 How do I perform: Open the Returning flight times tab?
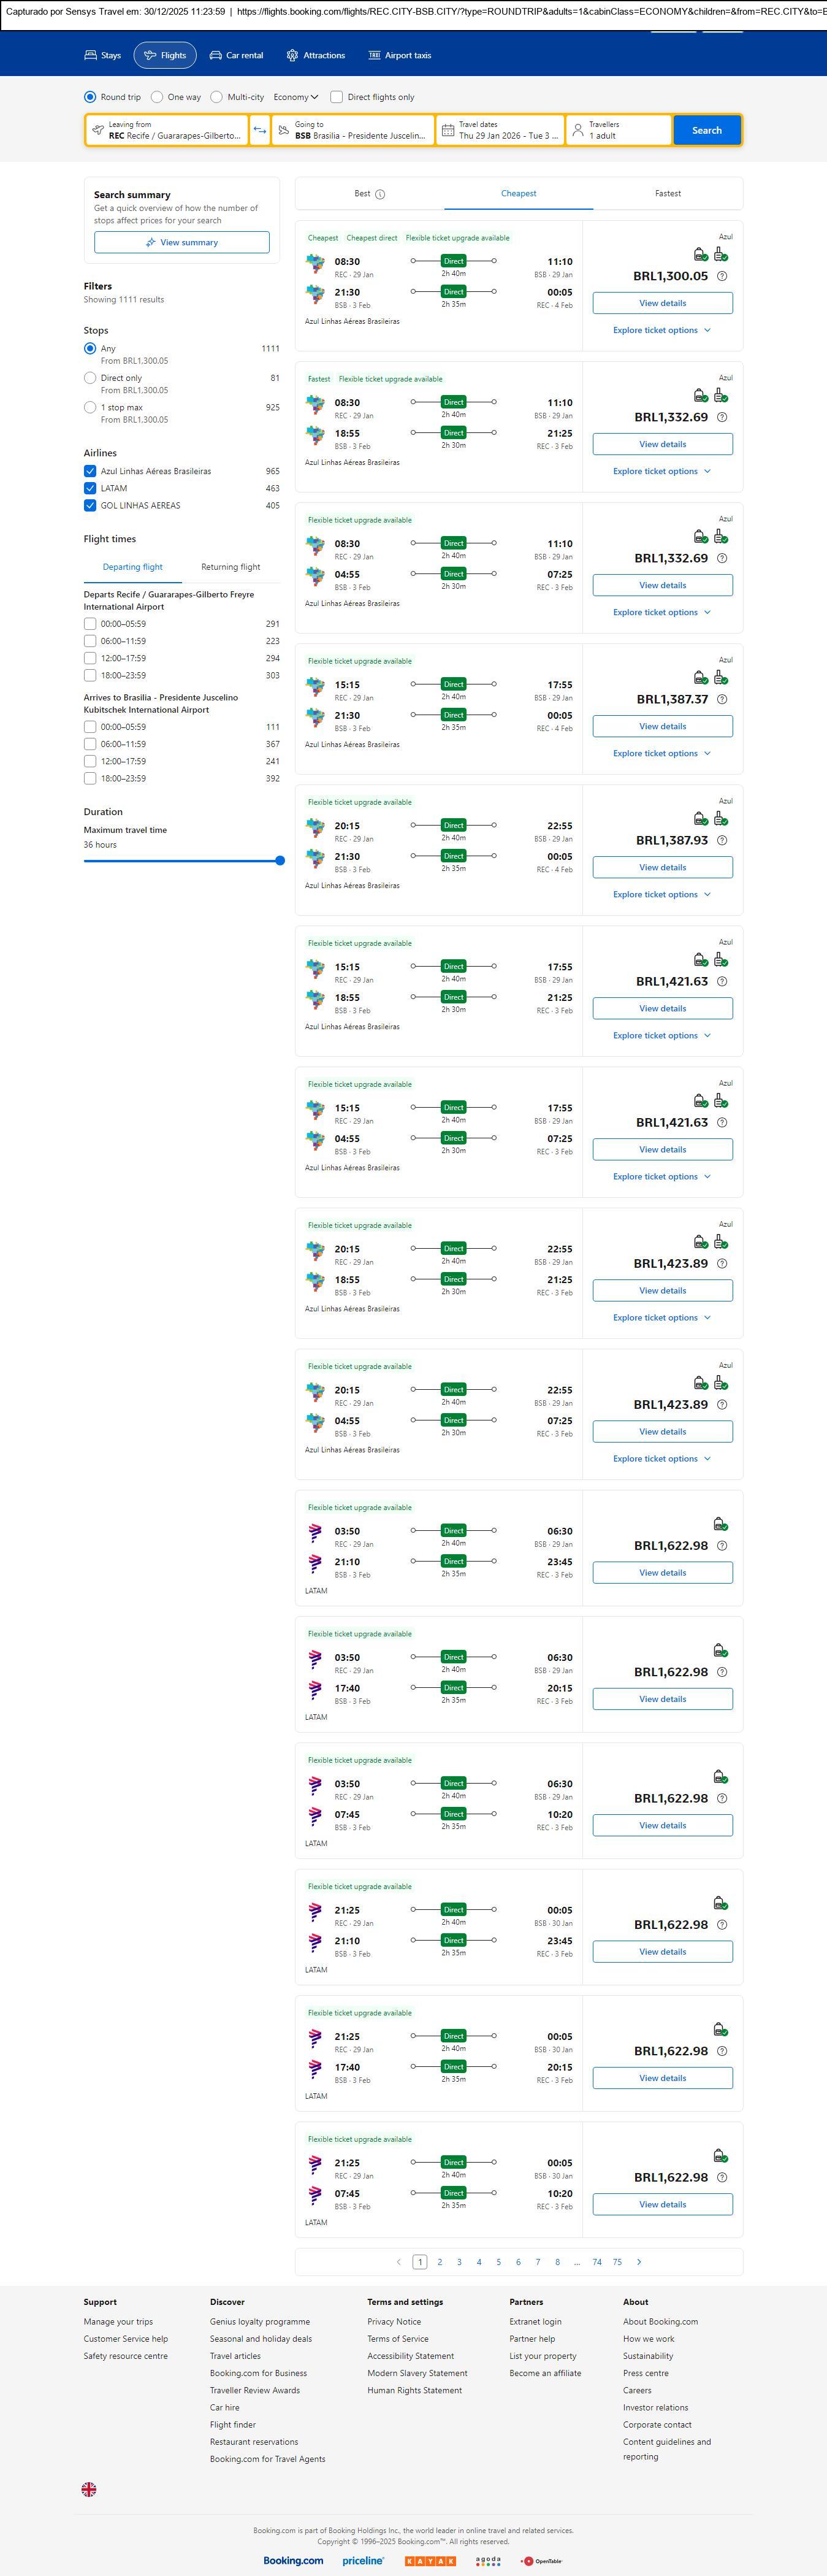tap(230, 567)
